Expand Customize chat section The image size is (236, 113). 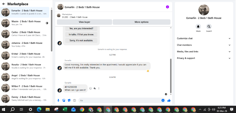click(x=204, y=38)
